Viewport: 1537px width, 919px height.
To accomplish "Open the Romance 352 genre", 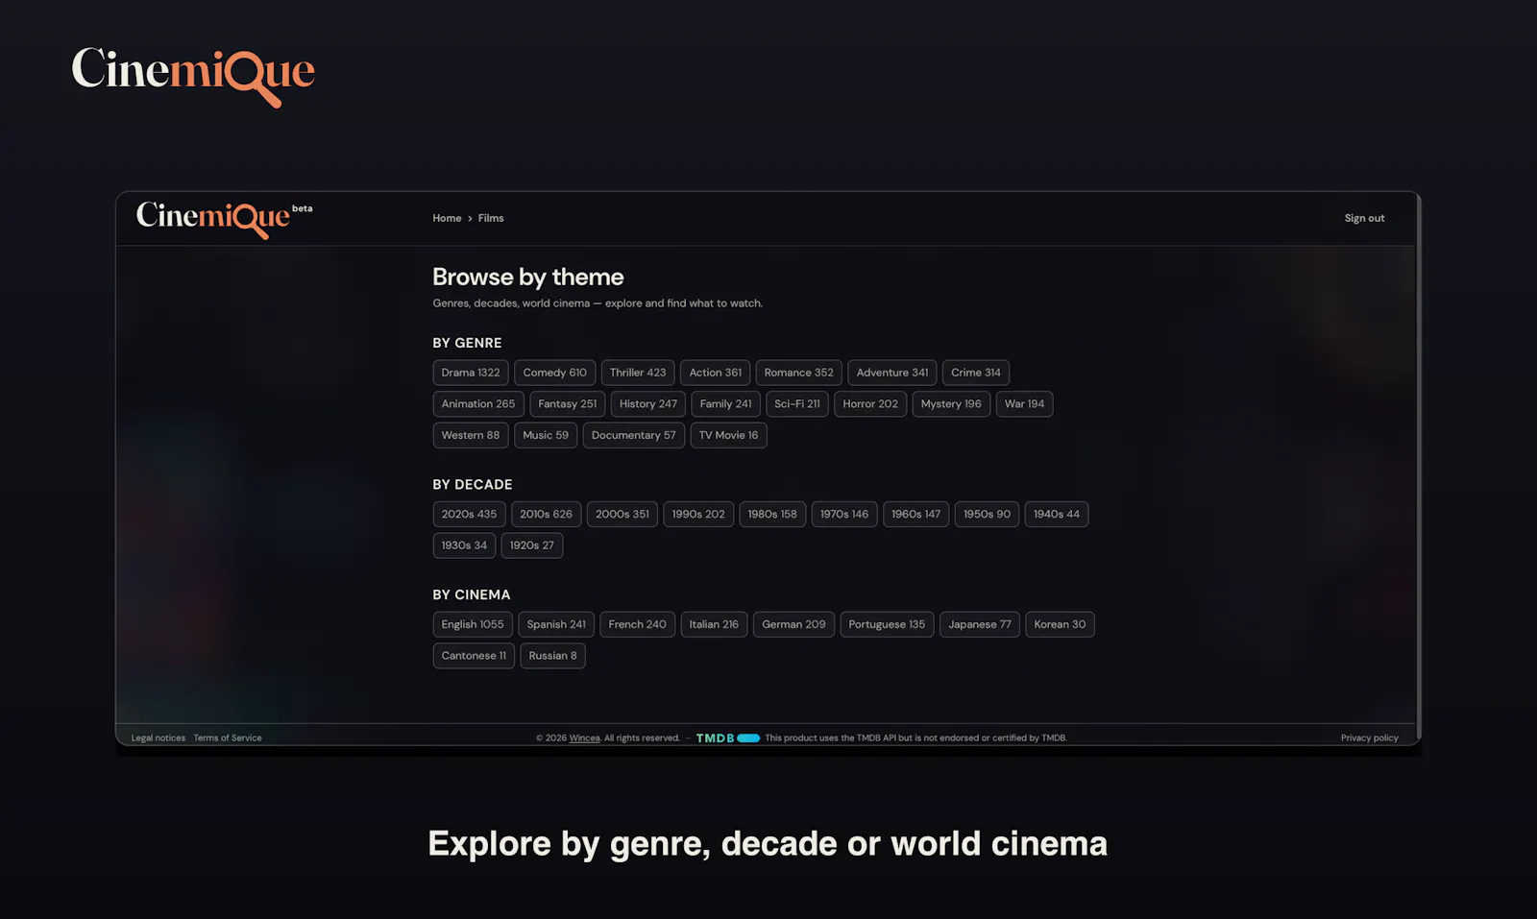I will pyautogui.click(x=799, y=373).
